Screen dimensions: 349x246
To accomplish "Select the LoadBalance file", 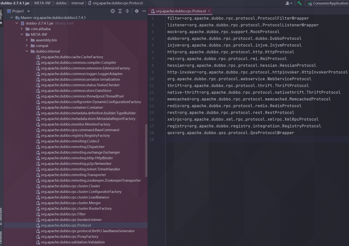I will 73,197.
